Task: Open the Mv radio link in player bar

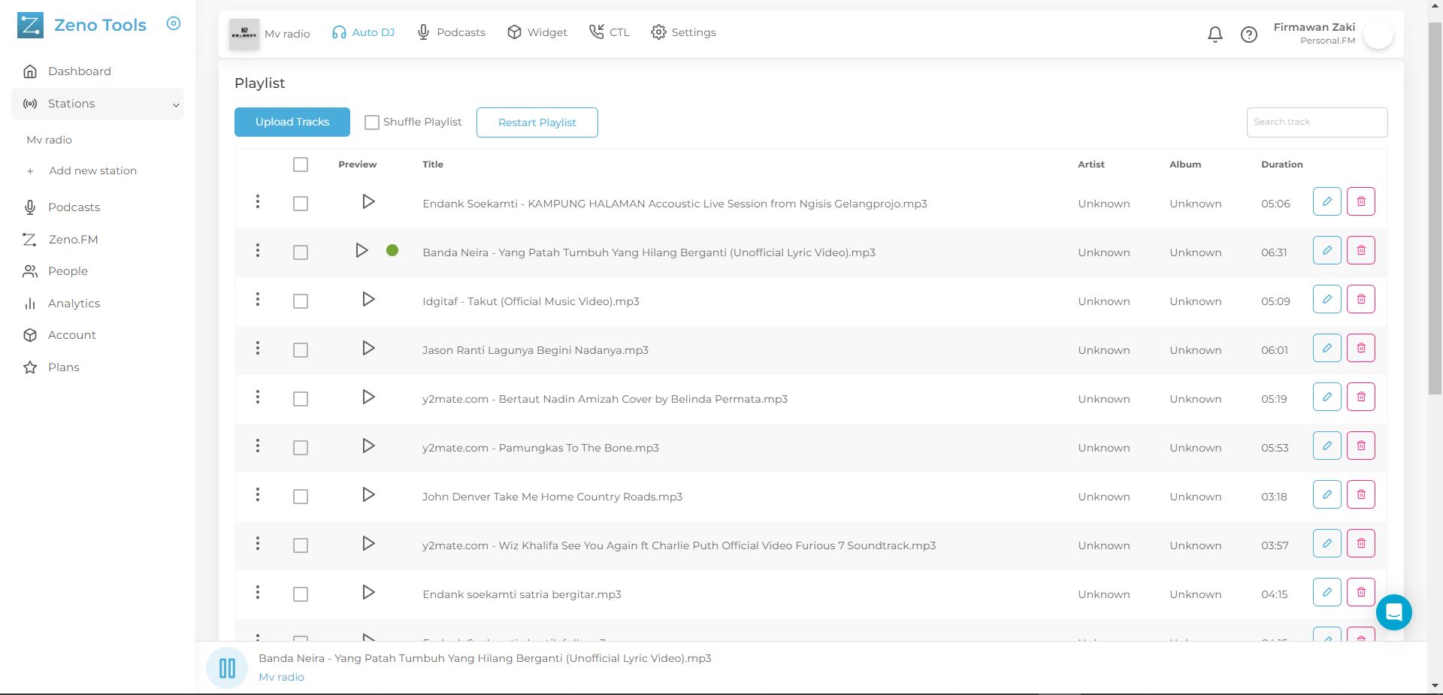Action: [x=281, y=677]
